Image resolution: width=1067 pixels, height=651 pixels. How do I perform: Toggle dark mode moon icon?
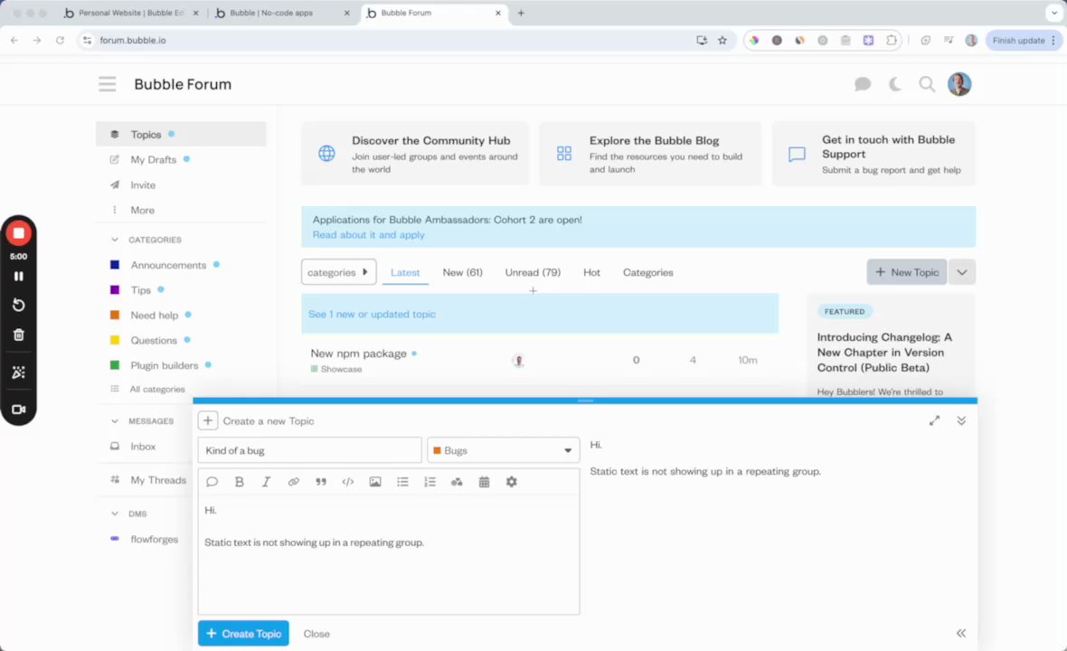coord(895,84)
